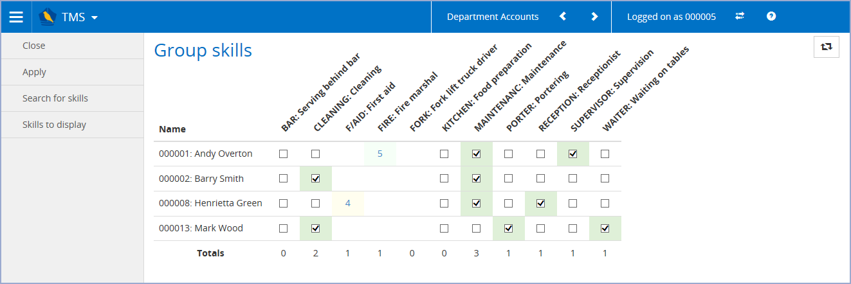Toggle Andy Overton's Supervision checkbox
Image resolution: width=851 pixels, height=284 pixels.
[x=572, y=154]
